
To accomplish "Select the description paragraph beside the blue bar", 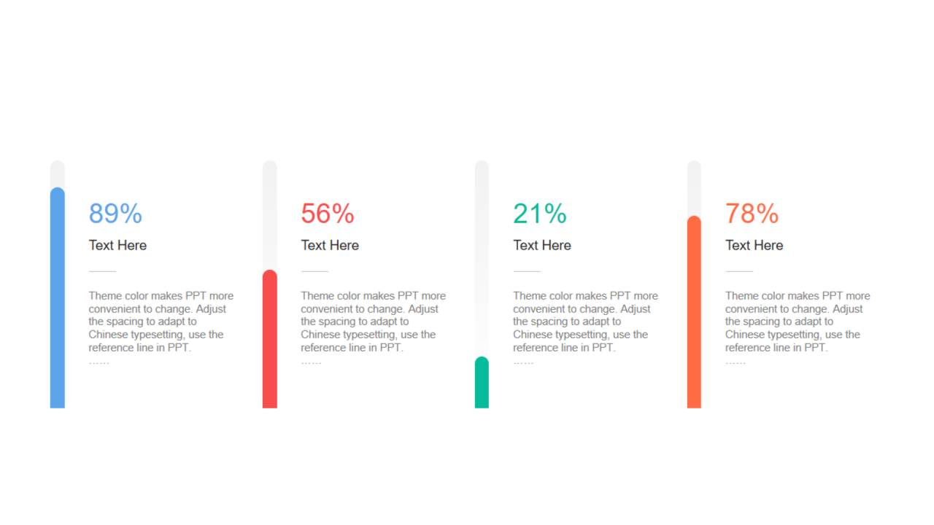I will coord(161,322).
